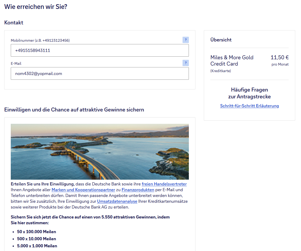Select the '500 x 10.000 Meilen' entry
This screenshot has width=301, height=251.
coord(37,239)
